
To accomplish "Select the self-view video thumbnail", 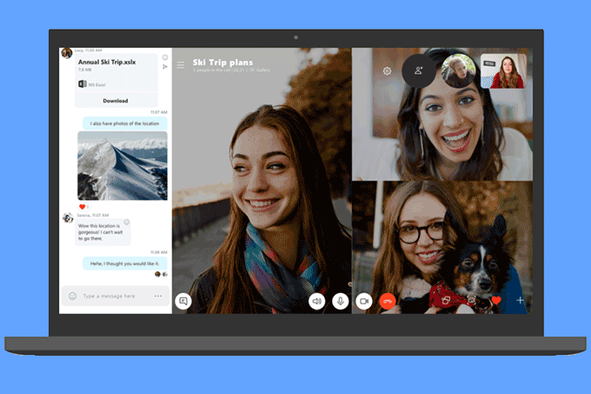I will (x=502, y=71).
